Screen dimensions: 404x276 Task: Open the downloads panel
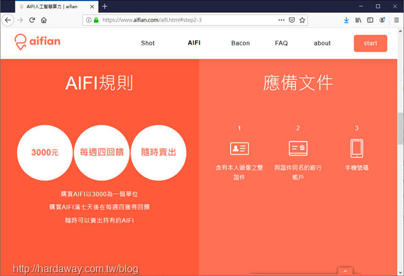(347, 20)
